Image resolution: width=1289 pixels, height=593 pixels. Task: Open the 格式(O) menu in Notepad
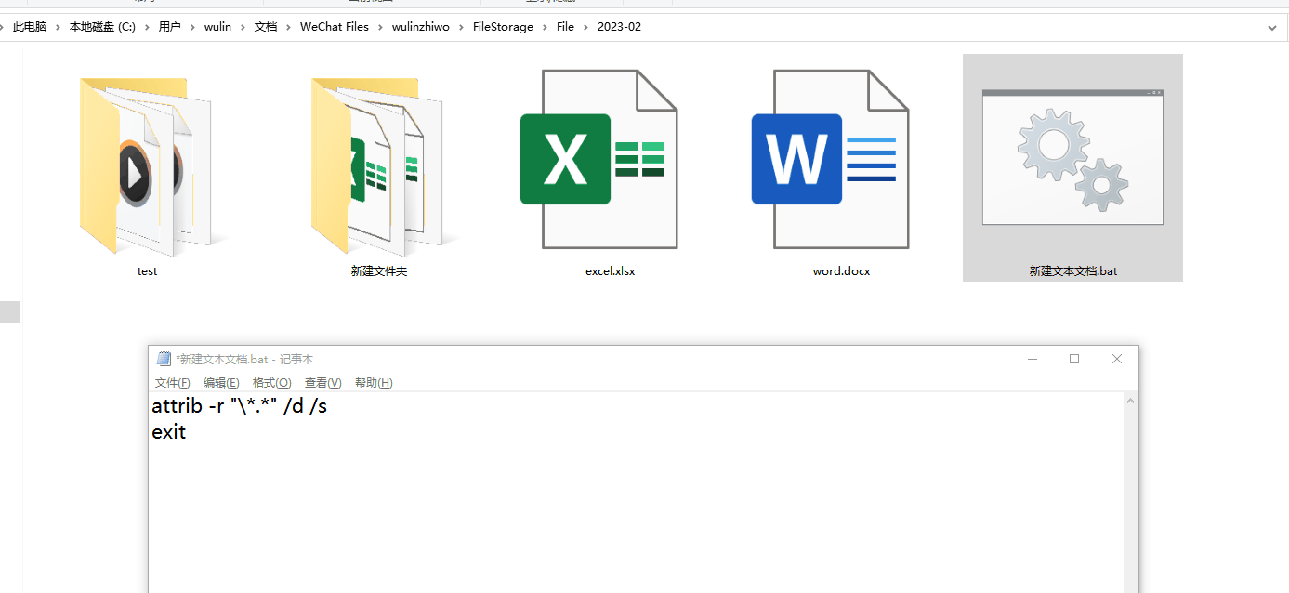271,383
